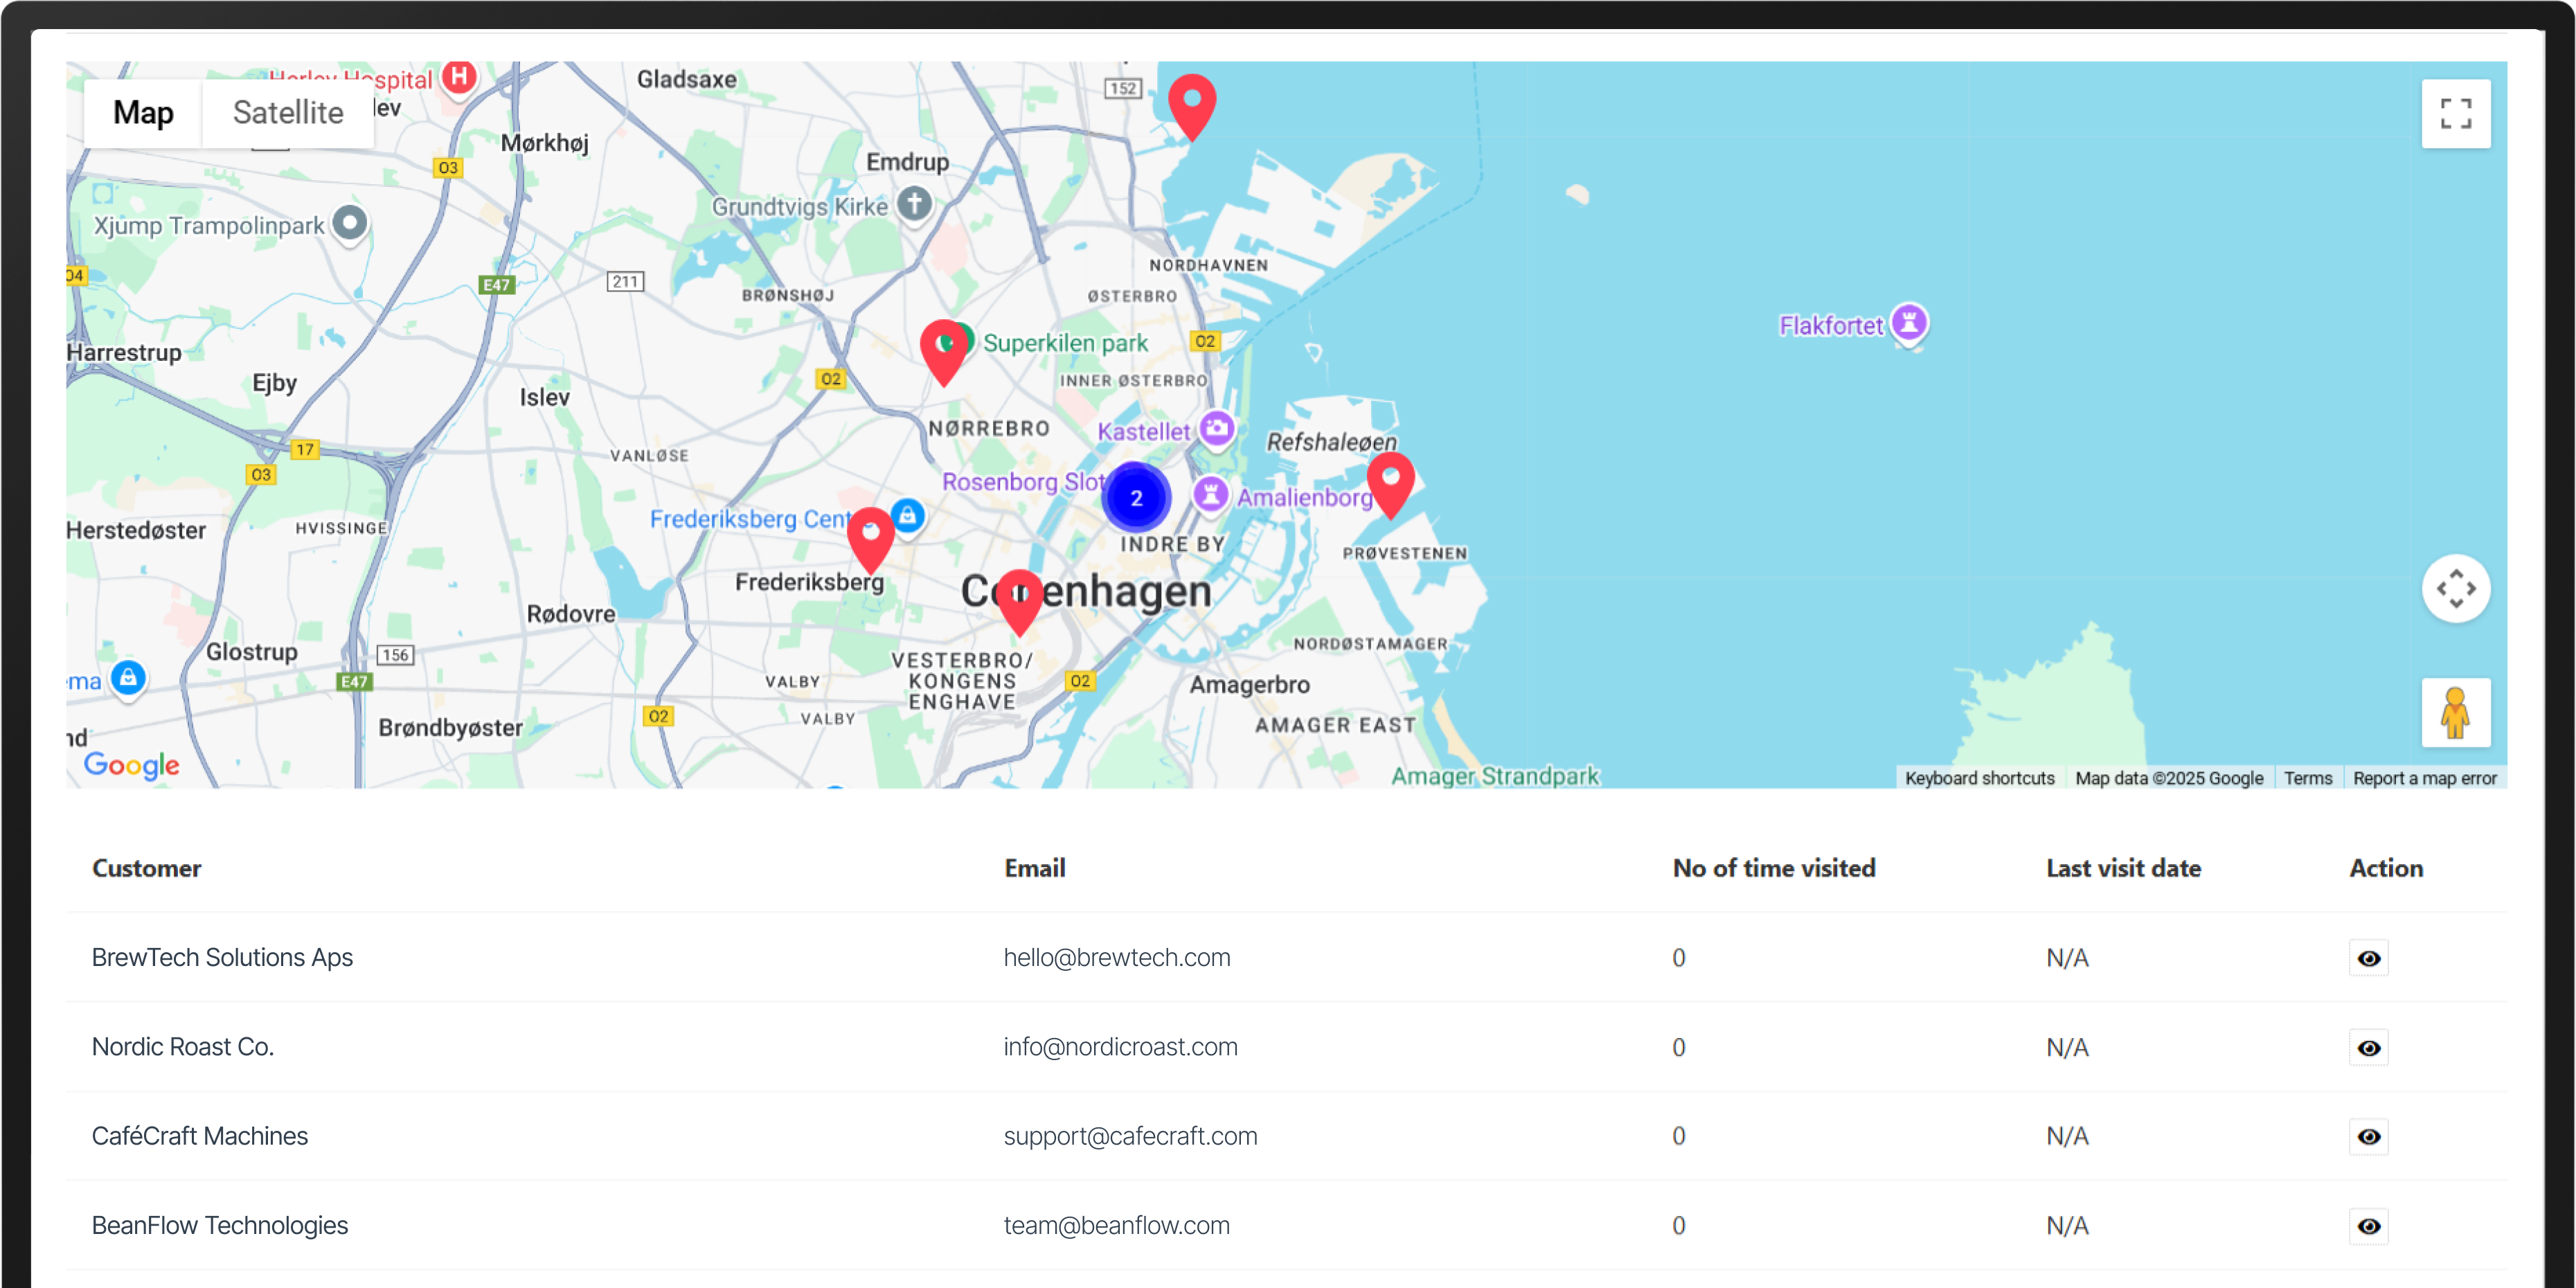This screenshot has width=2576, height=1288.
Task: Toggle fullscreen map view
Action: point(2455,113)
